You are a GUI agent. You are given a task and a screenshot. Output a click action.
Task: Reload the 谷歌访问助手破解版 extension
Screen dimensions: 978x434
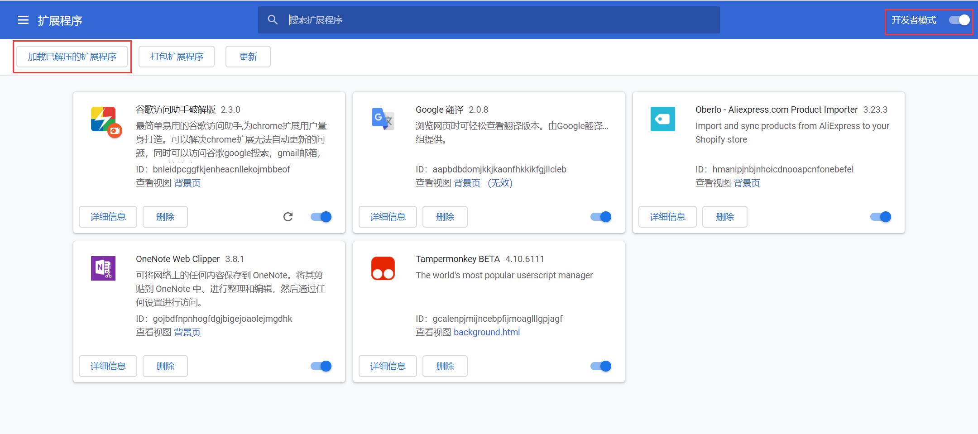pyautogui.click(x=288, y=217)
